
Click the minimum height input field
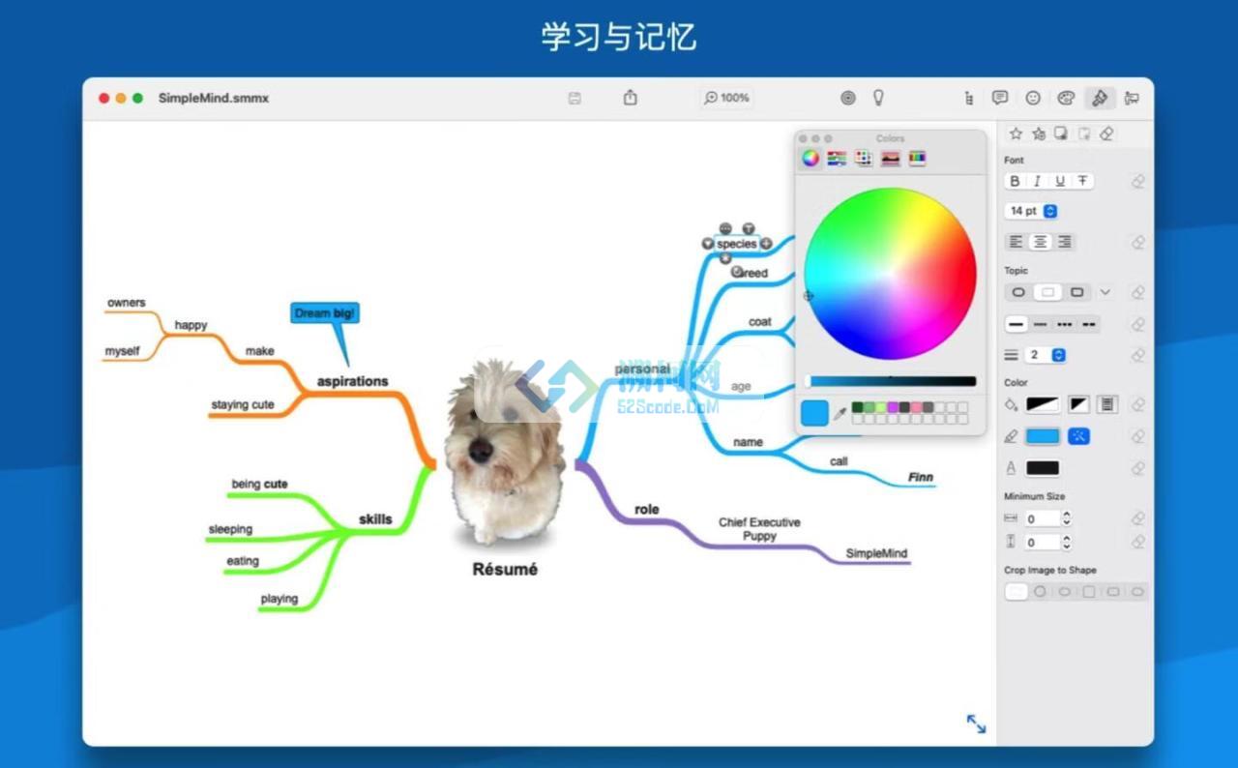pos(1043,543)
